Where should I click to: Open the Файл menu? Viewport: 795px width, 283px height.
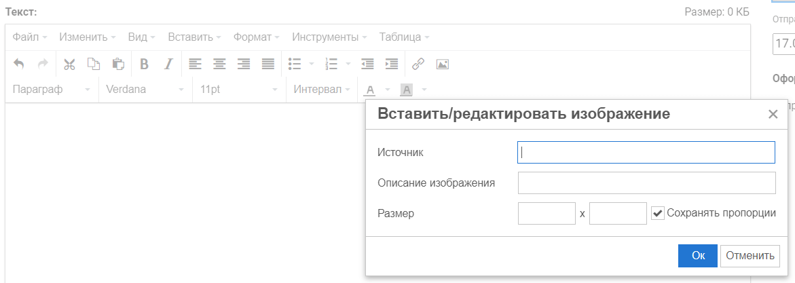[29, 37]
